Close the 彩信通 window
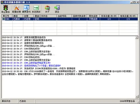The width and height of the screenshot is (140, 104). 137,2
